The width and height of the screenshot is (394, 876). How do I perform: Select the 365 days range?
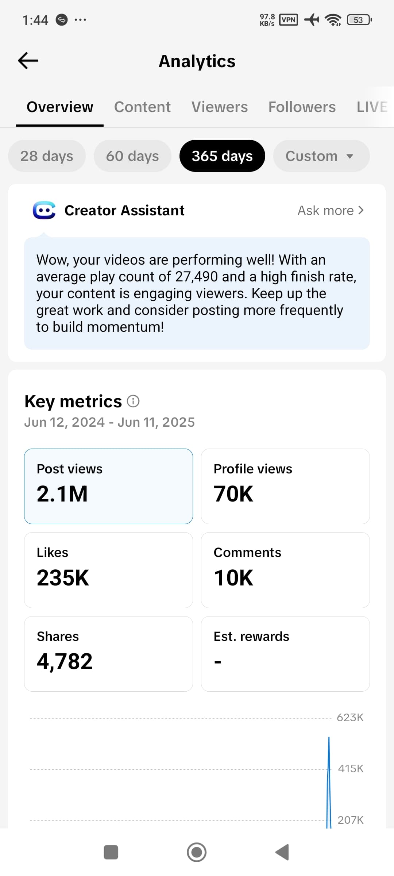pos(222,156)
